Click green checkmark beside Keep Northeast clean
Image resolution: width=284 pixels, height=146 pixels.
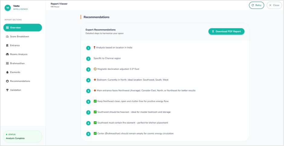pyautogui.click(x=95, y=101)
